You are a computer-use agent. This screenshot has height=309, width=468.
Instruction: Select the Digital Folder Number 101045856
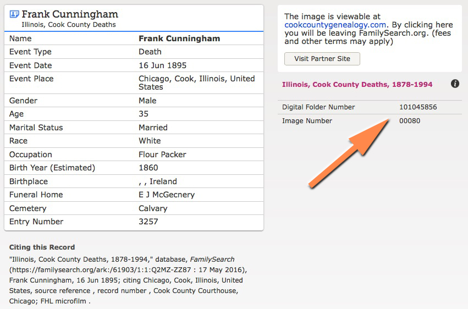[x=418, y=107]
